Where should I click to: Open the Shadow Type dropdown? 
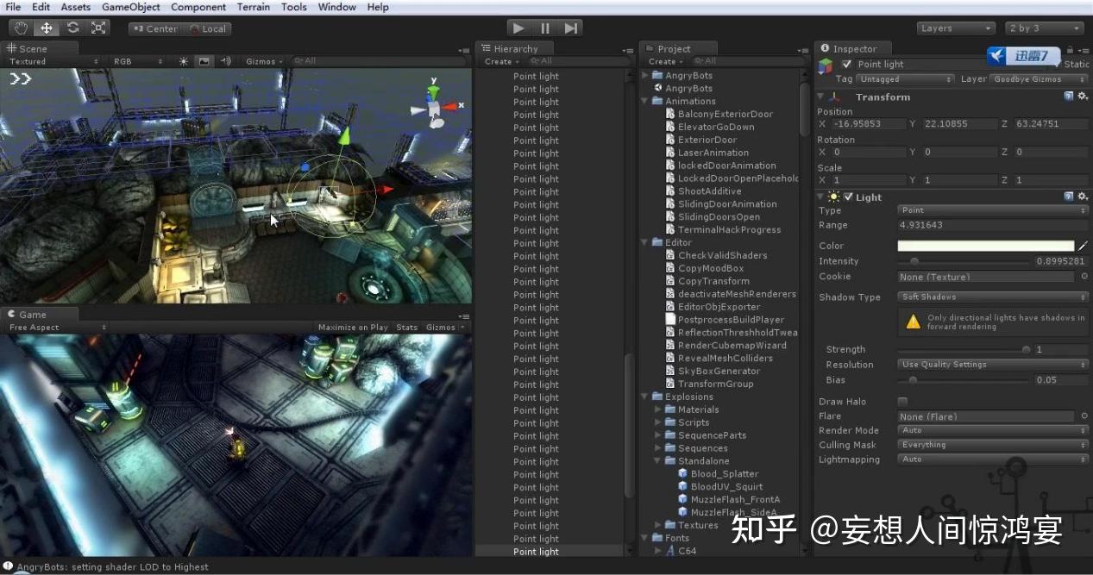tap(992, 297)
